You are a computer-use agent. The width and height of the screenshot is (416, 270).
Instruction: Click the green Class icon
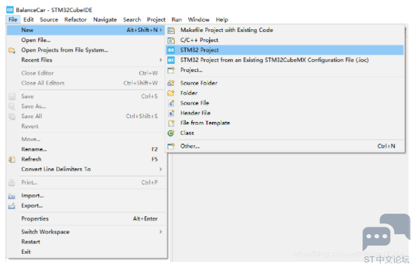(171, 133)
